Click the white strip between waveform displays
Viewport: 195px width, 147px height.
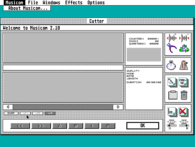pos(63,68)
